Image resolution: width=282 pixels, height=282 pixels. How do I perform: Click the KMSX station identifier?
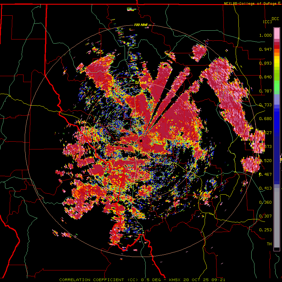pyautogui.click(x=175, y=280)
